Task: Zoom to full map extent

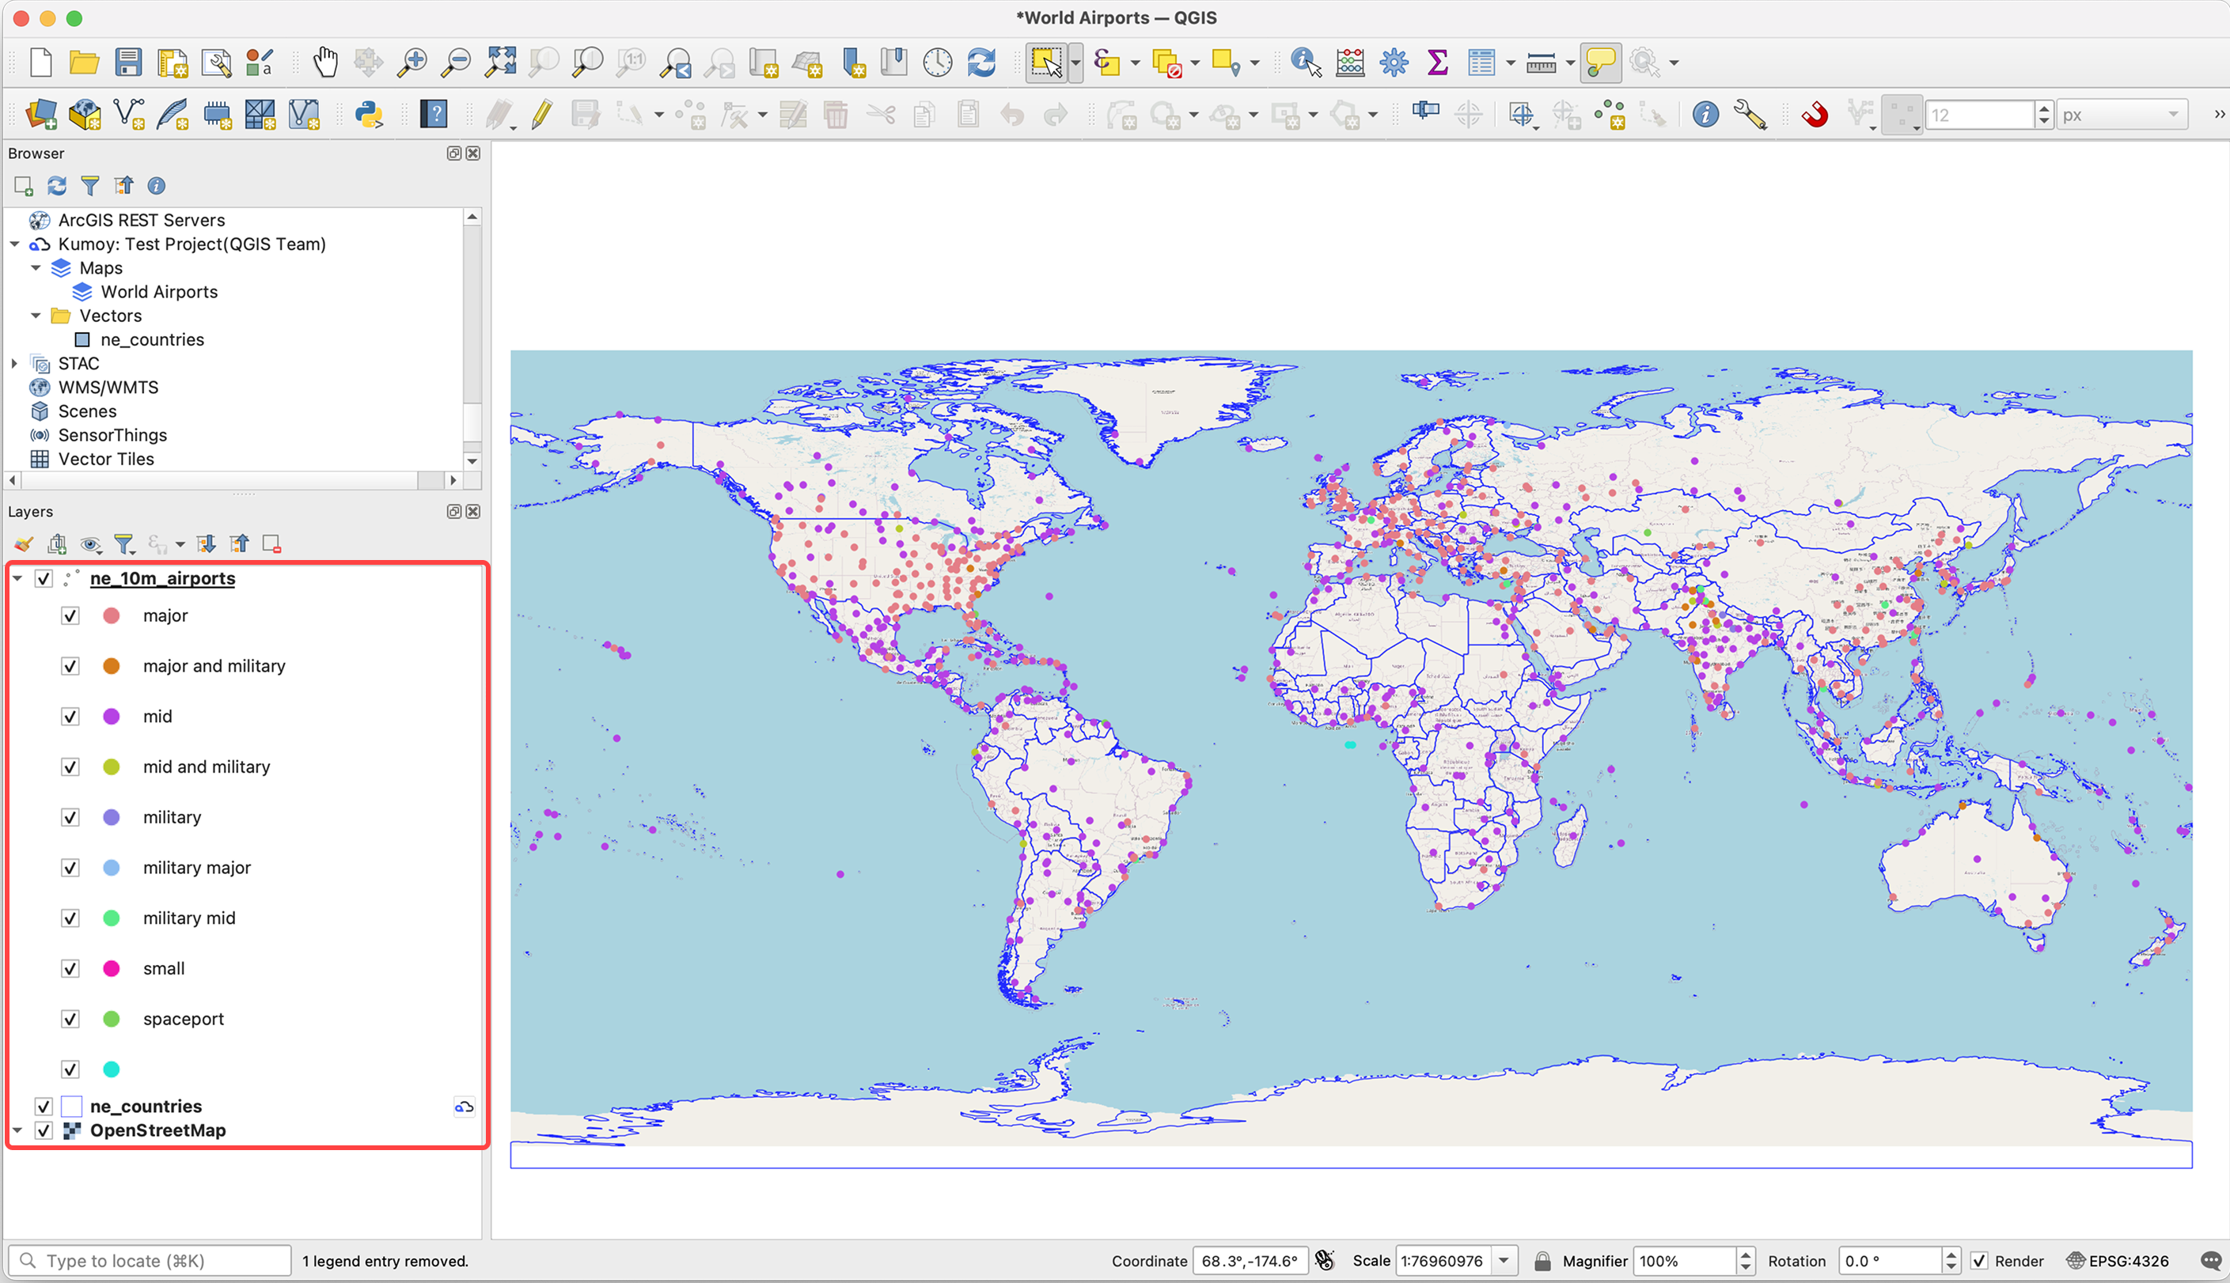Action: point(501,62)
